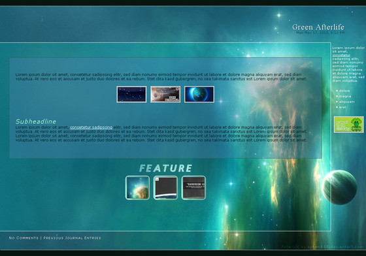Click the dark gray middle Feature thumbnail
The height and width of the screenshot is (256, 366).
(x=165, y=187)
